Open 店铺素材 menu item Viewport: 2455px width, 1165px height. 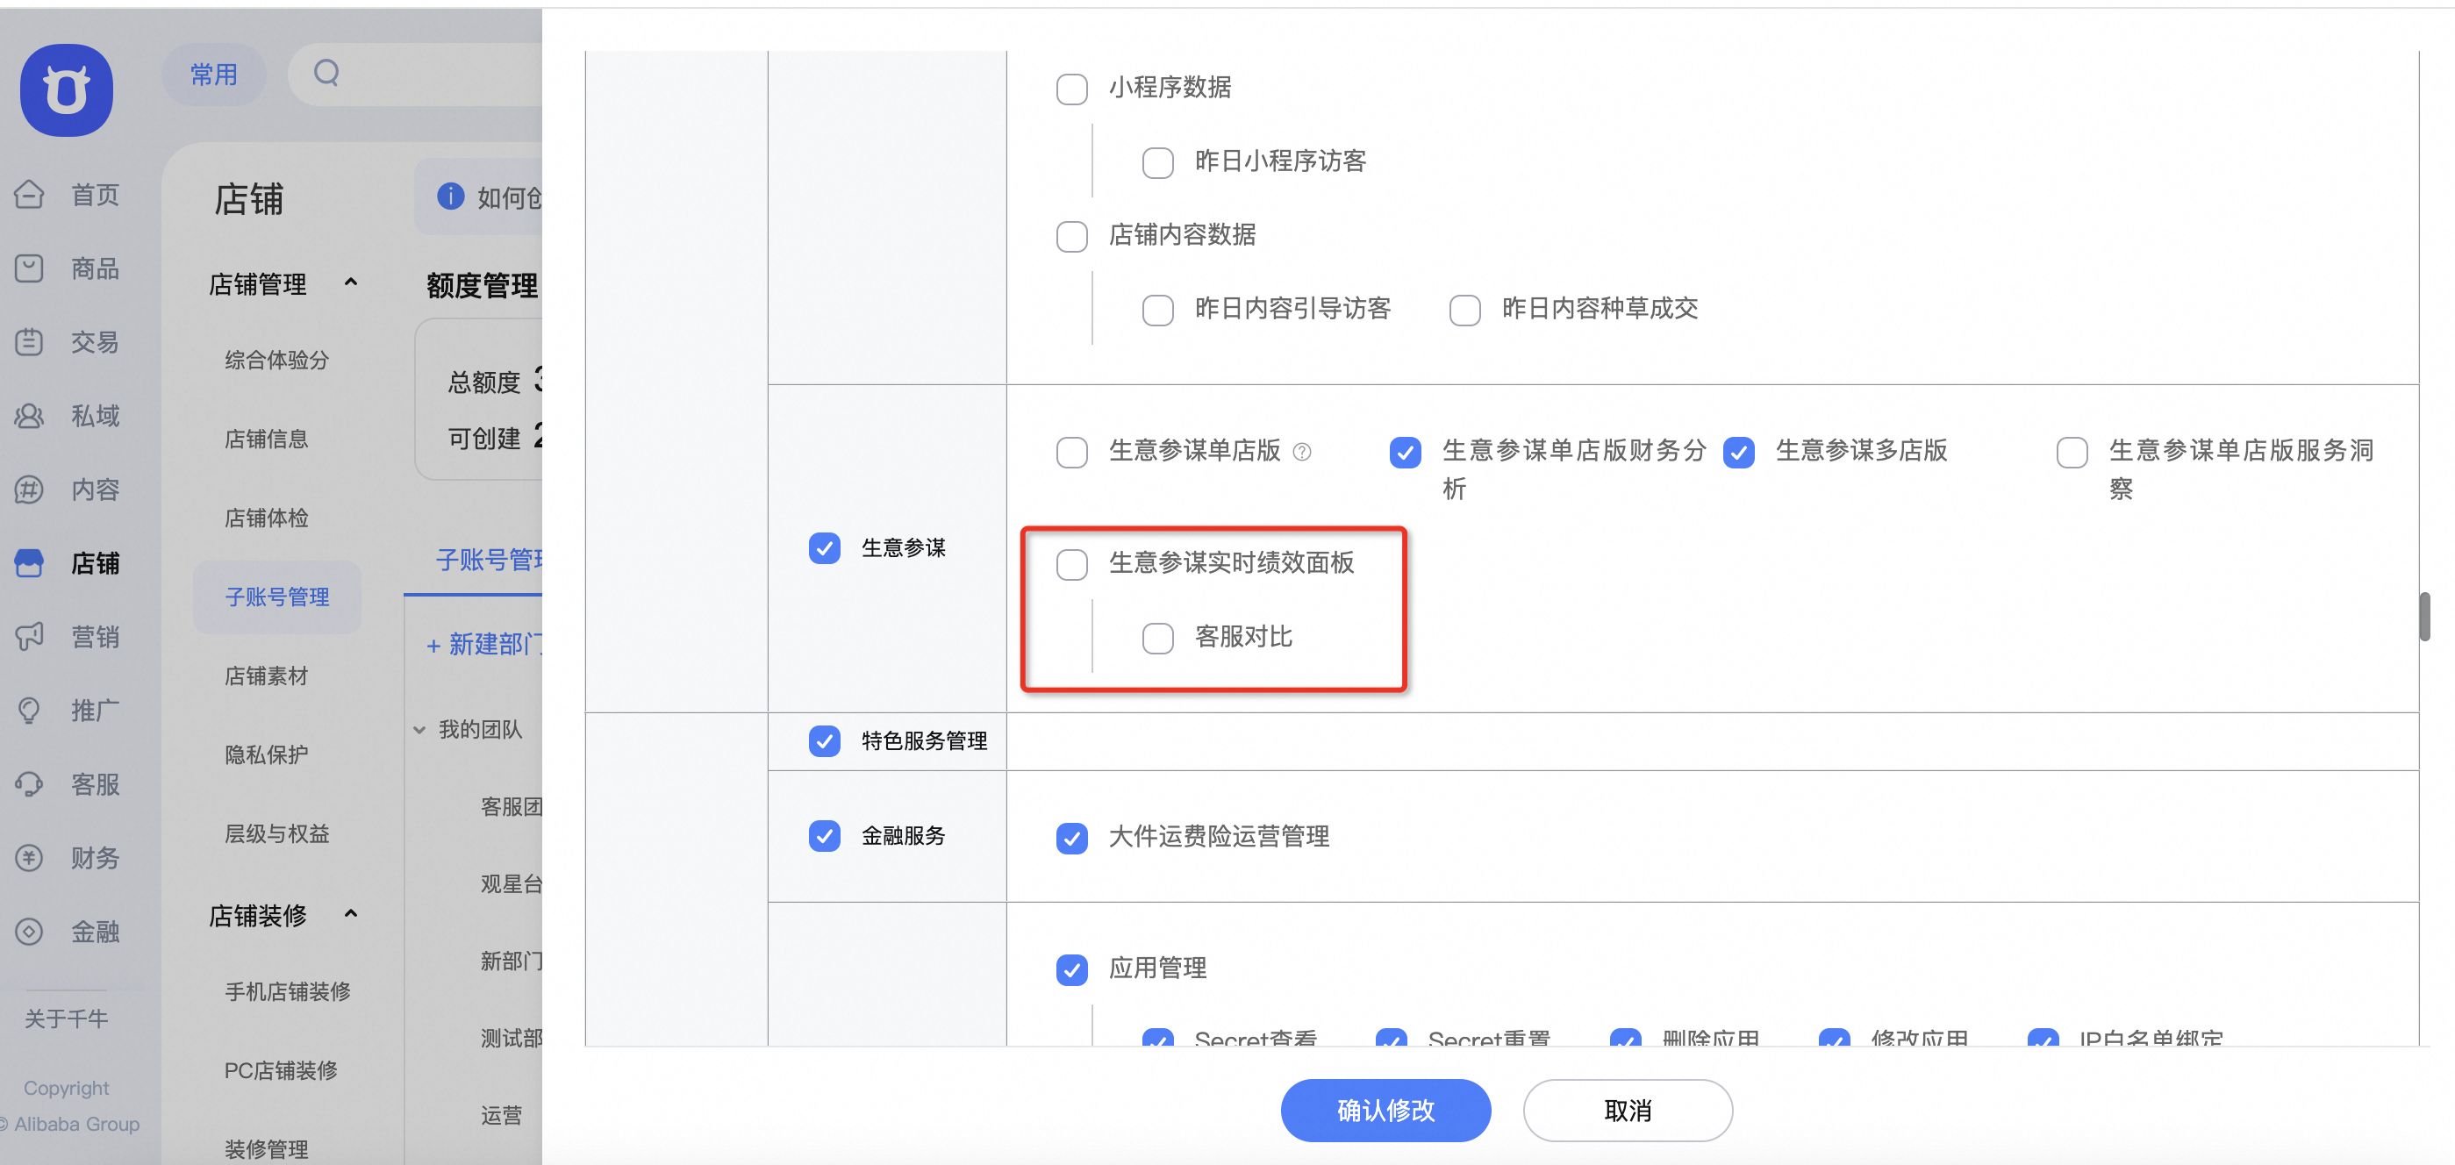[266, 676]
